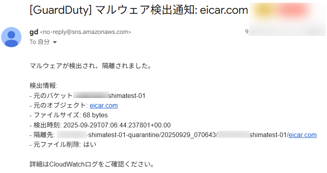Click the sender's profile avatar icon
Screen dimensions: 327x173
click(11, 38)
